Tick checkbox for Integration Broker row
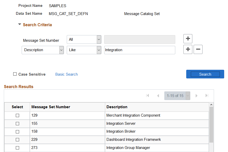The height and width of the screenshot is (152, 228). (x=17, y=132)
